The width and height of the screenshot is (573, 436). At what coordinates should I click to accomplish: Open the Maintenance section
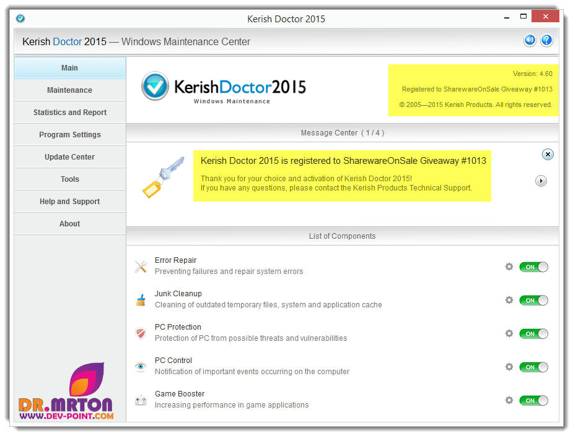click(x=70, y=90)
